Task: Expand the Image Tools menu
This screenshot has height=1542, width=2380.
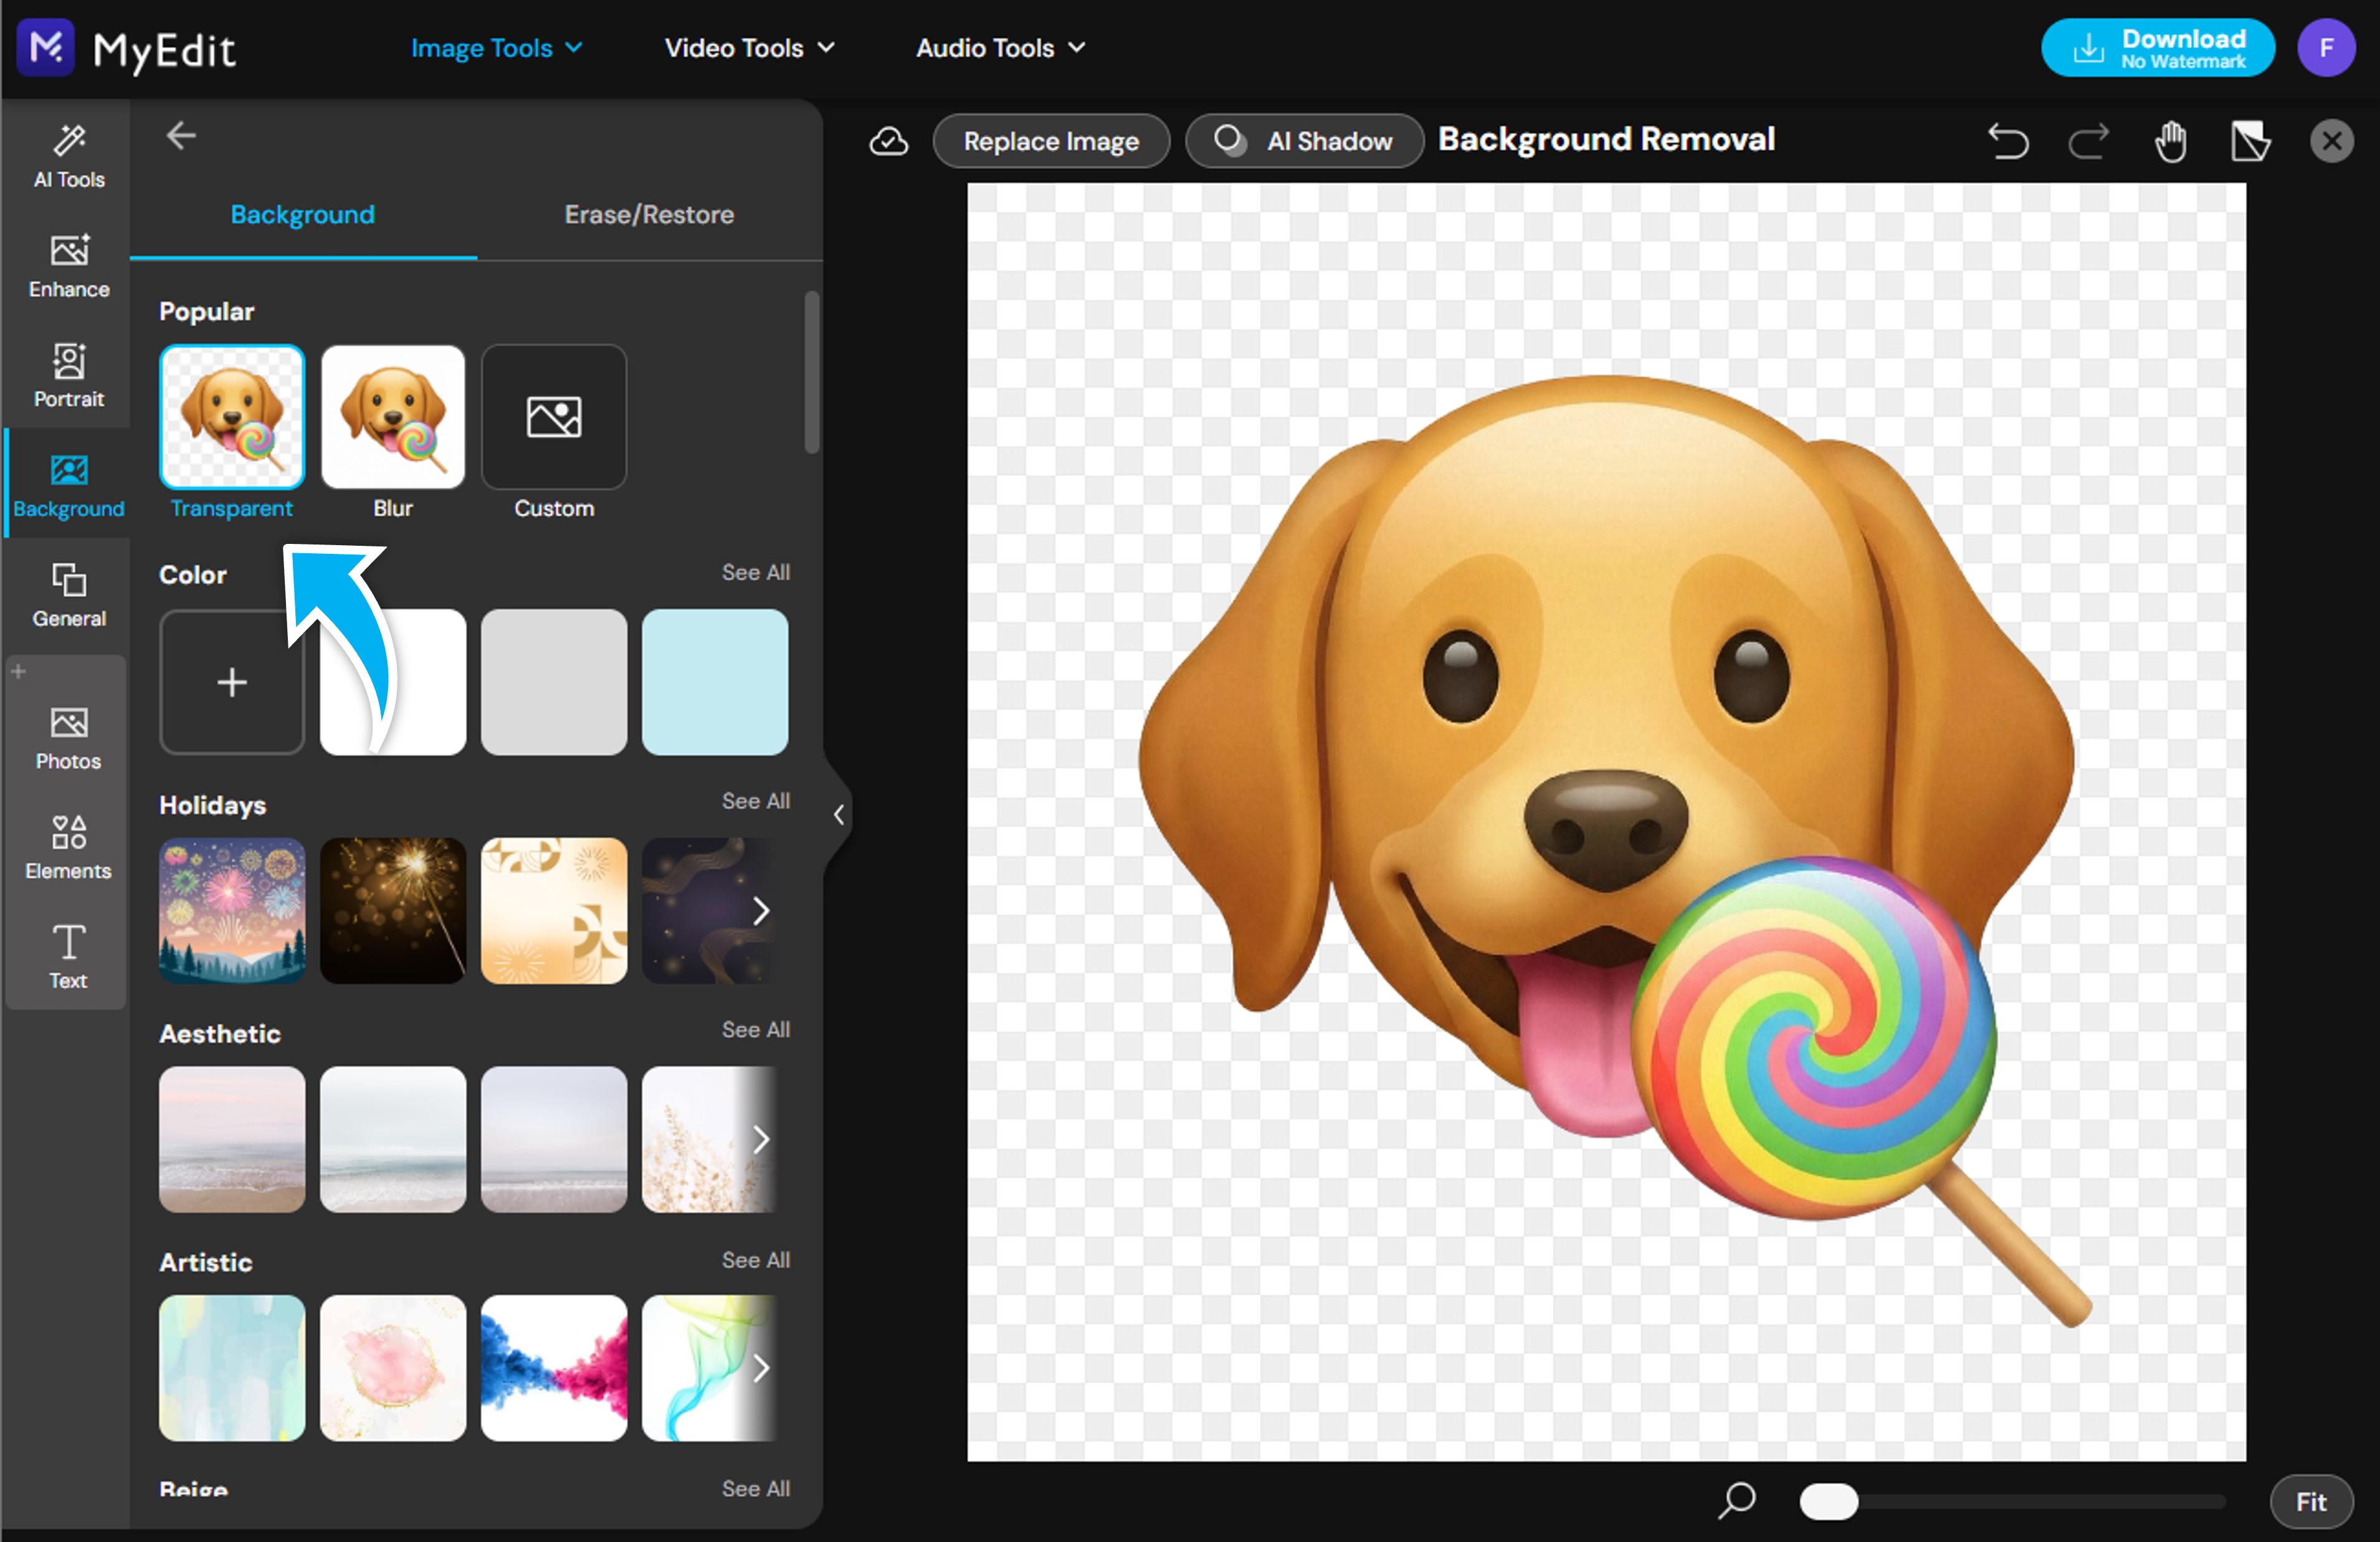Action: (x=496, y=47)
